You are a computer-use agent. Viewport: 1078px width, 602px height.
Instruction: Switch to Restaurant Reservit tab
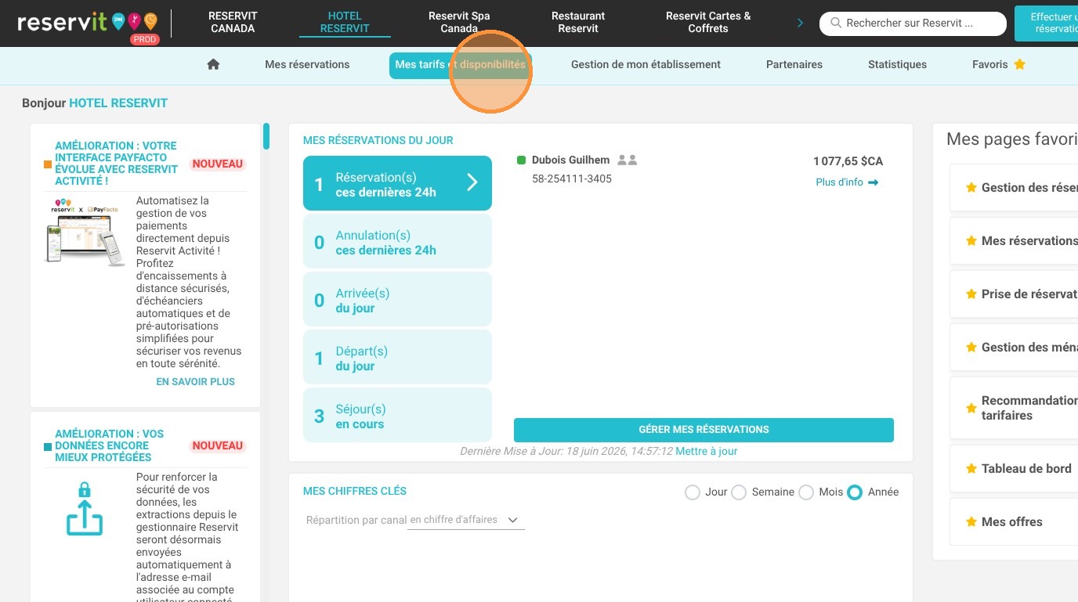point(578,22)
